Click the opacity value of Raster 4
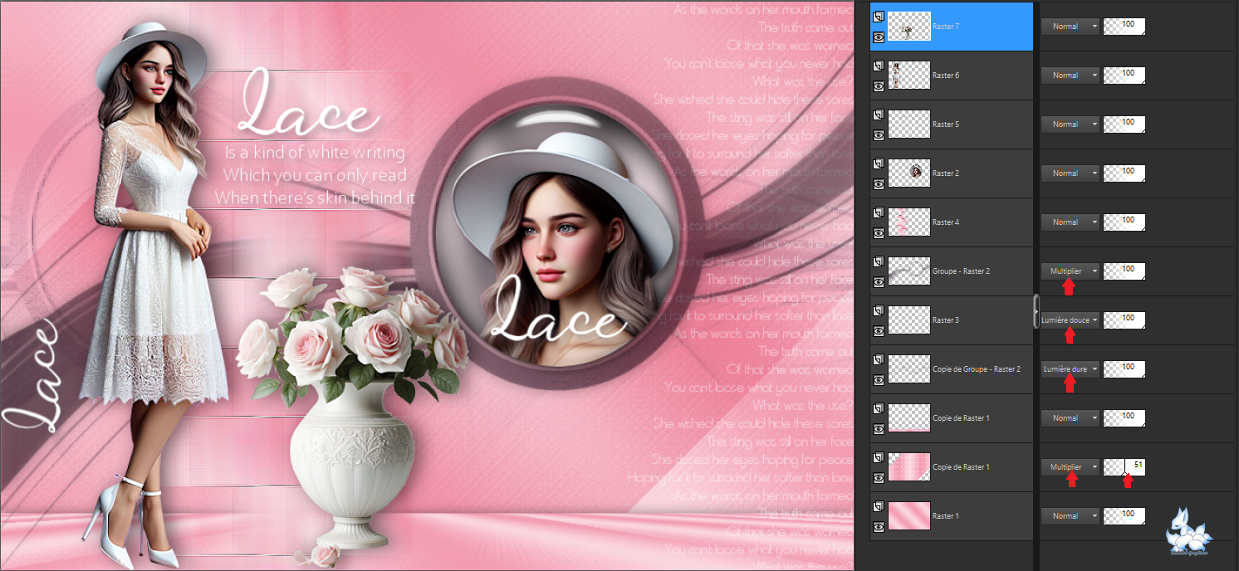This screenshot has width=1239, height=571. 1124,222
